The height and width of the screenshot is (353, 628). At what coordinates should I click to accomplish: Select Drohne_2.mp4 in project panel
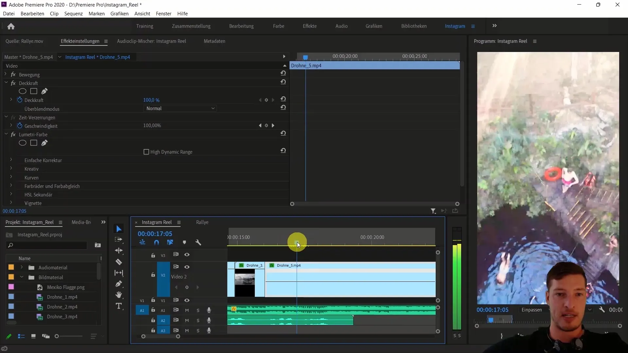point(62,307)
